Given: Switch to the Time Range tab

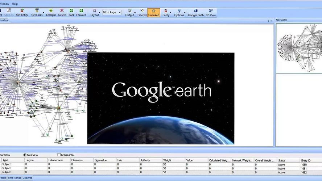Looking at the screenshot, I should click(x=15, y=178).
